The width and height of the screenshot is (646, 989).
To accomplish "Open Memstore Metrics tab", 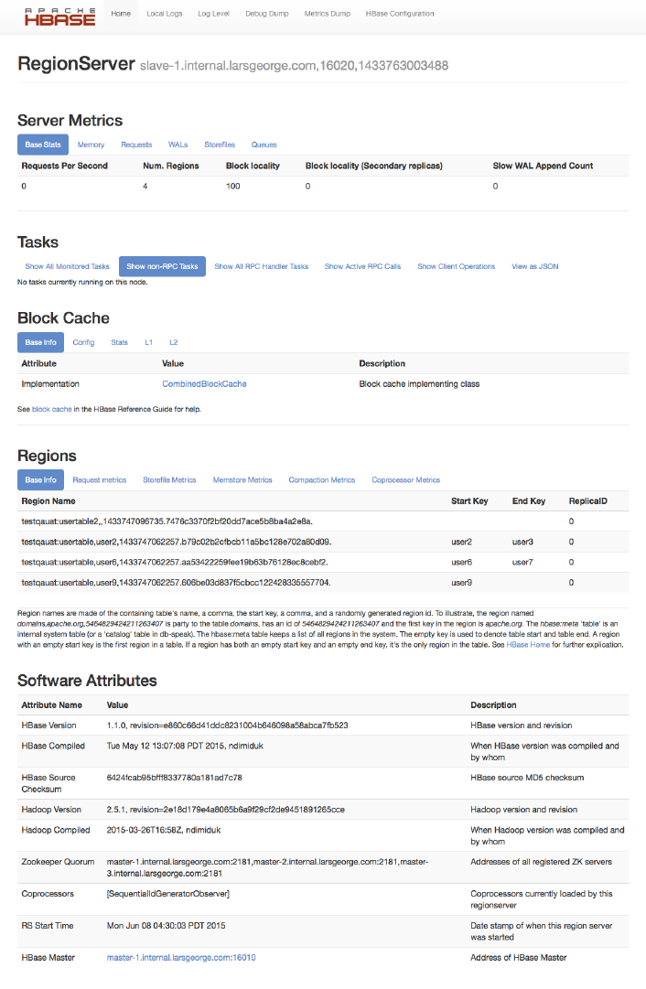I will coord(242,479).
